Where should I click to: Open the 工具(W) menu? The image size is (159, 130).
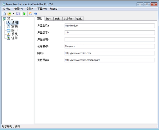(x=42, y=9)
